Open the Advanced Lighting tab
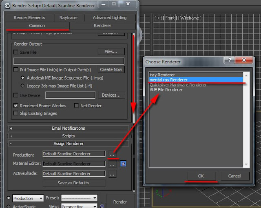Image resolution: width=261 pixels, height=208 pixels. point(110,18)
